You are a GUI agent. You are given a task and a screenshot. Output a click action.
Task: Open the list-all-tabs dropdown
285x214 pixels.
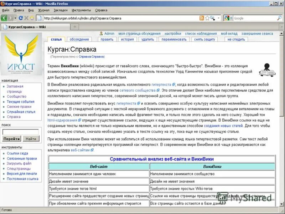[x=282, y=27]
